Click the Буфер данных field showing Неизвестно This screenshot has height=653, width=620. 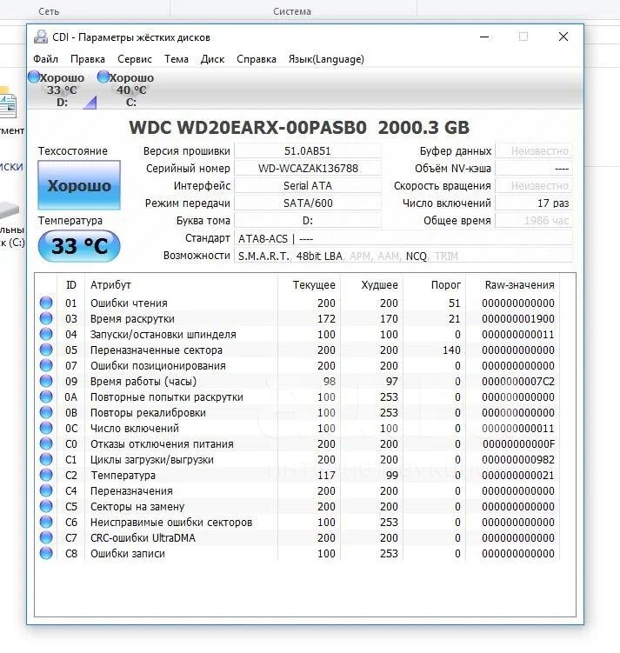(534, 150)
